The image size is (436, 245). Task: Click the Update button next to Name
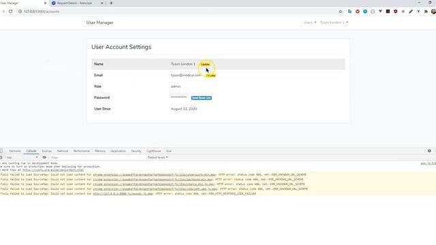point(205,64)
